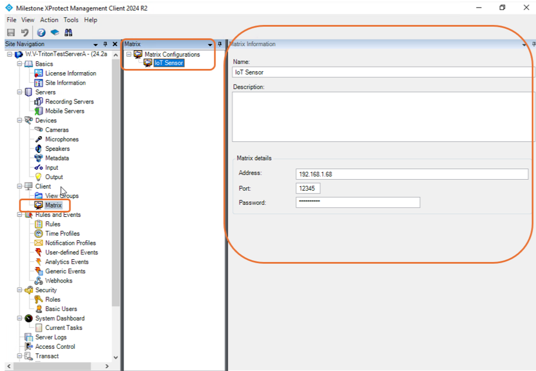Collapse the Servers tree node
Image resolution: width=536 pixels, height=371 pixels.
[x=19, y=92]
